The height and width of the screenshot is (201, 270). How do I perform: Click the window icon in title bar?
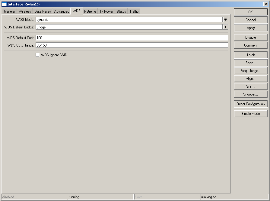tap(4, 4)
